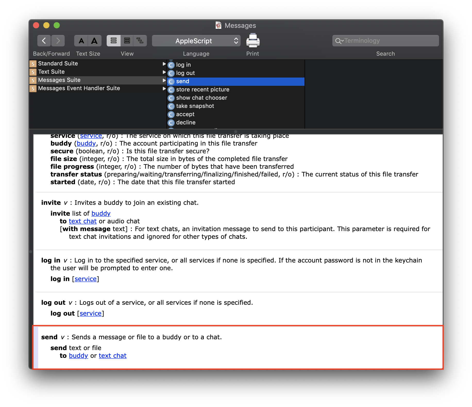Click the 'transfer status' property text
Viewport: 472px width, 407px height.
pyautogui.click(x=76, y=174)
